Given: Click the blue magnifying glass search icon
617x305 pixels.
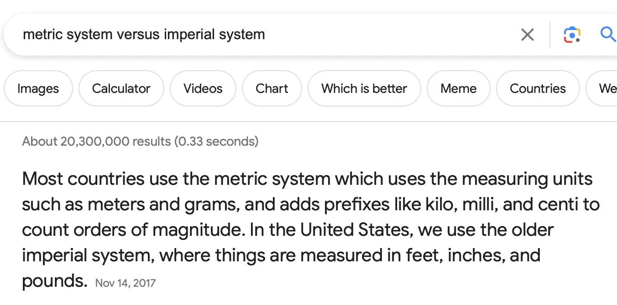Looking at the screenshot, I should pyautogui.click(x=607, y=34).
